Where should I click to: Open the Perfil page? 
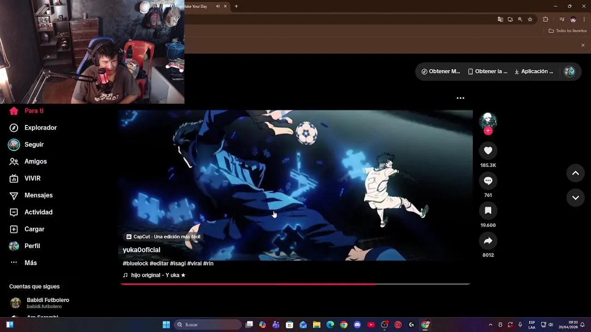pyautogui.click(x=24, y=246)
